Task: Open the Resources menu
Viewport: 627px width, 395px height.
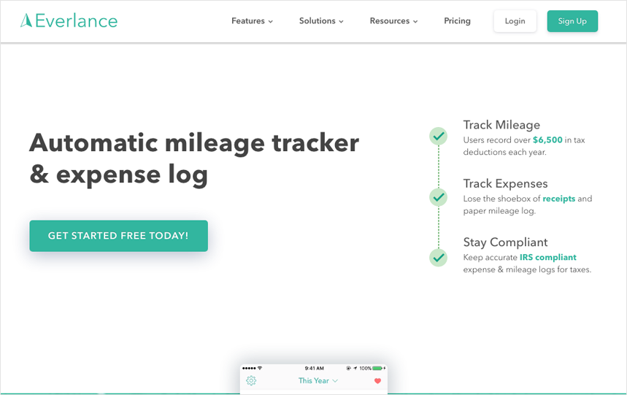Action: (393, 20)
